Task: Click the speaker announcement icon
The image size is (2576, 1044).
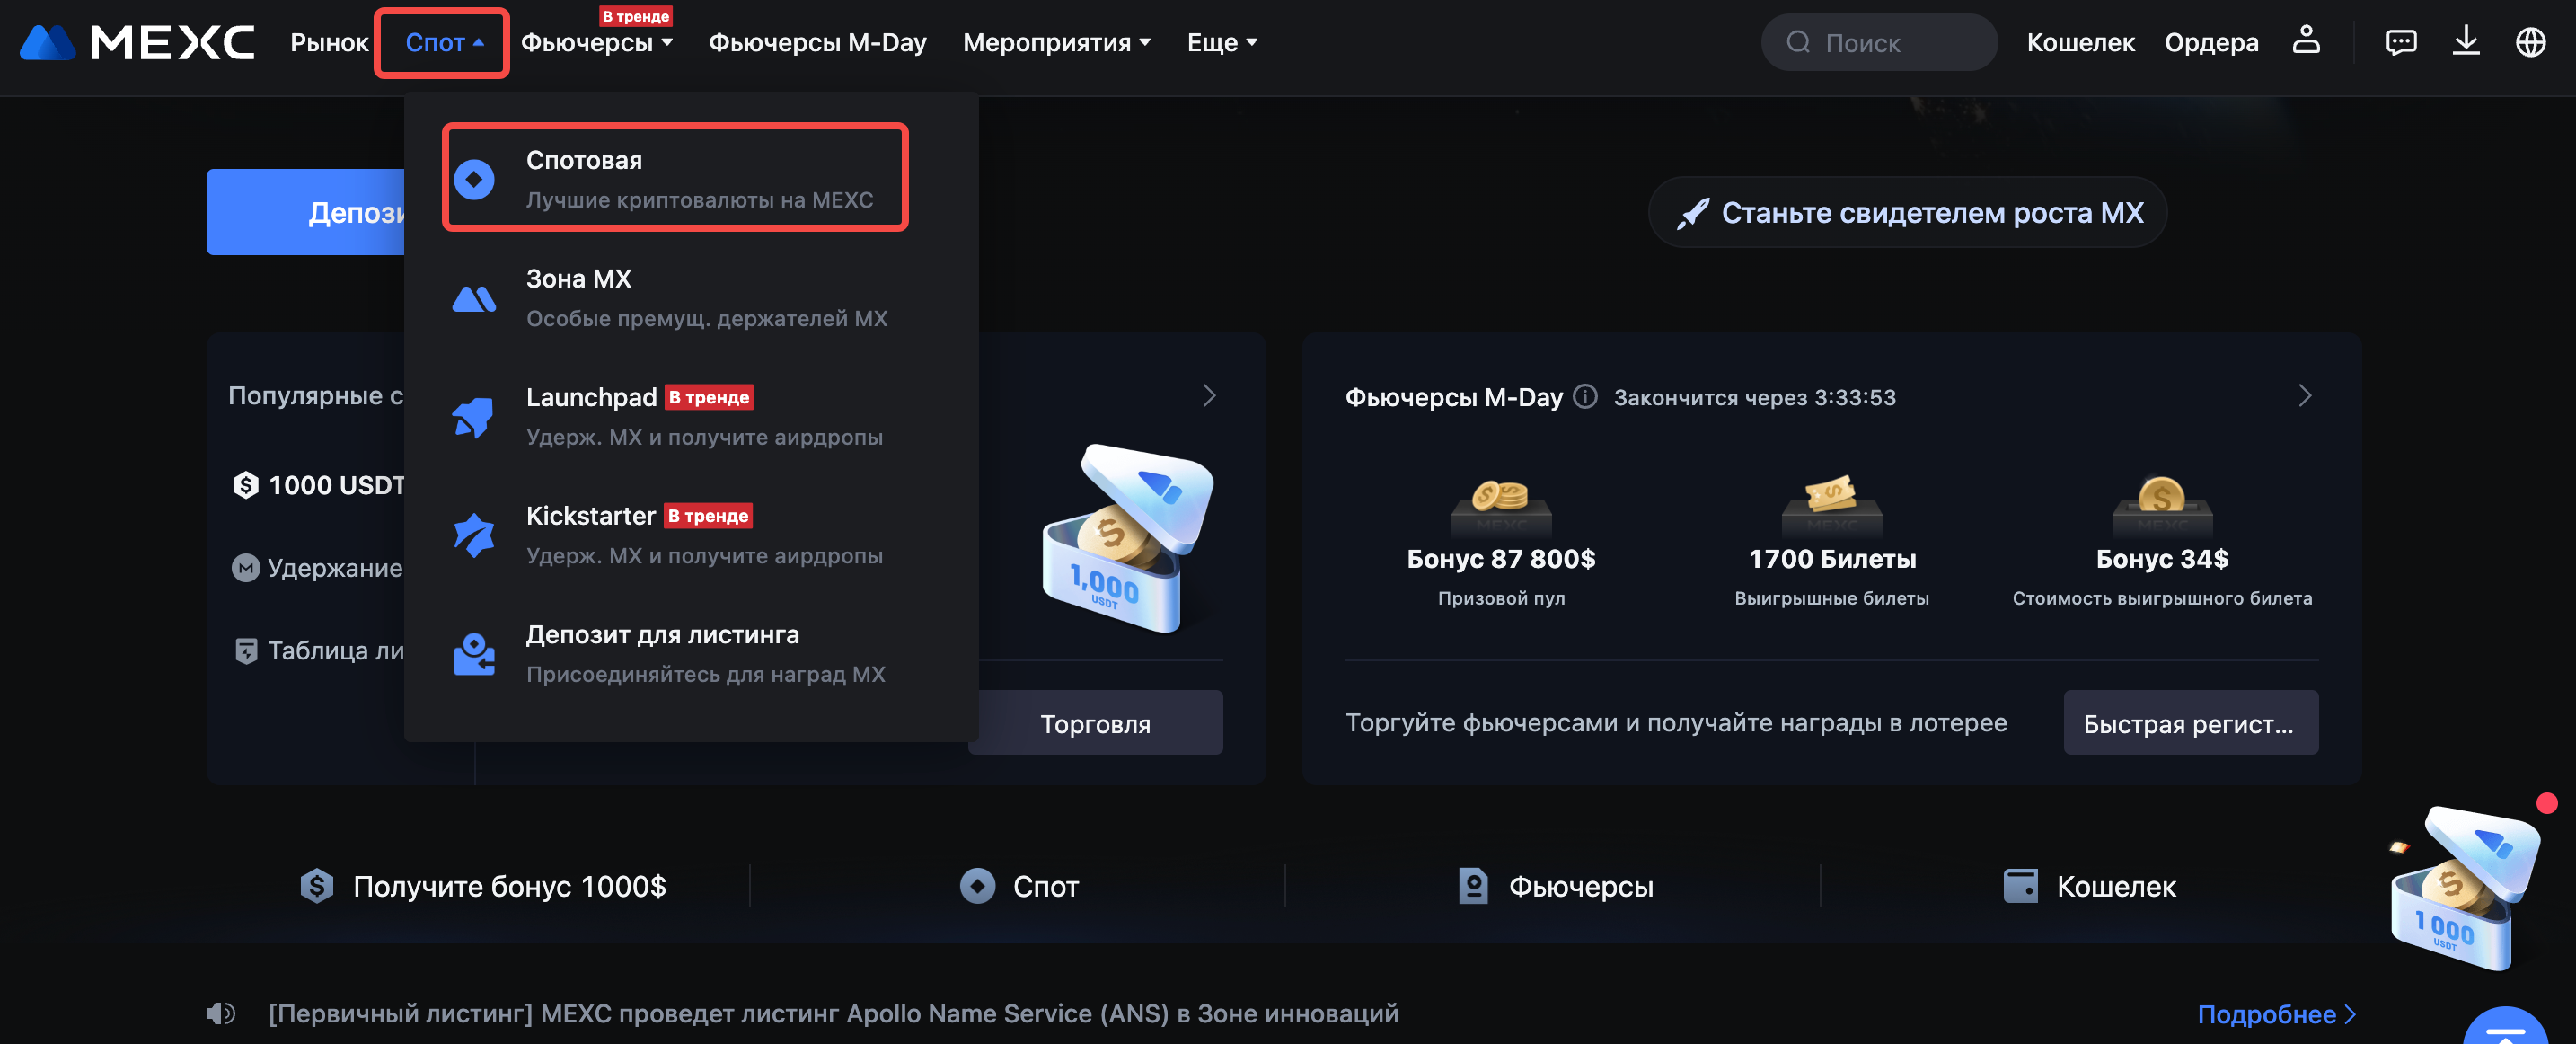Action: tap(220, 1013)
